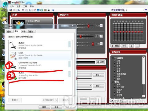Toggle the 采样 sample effect

(114, 71)
